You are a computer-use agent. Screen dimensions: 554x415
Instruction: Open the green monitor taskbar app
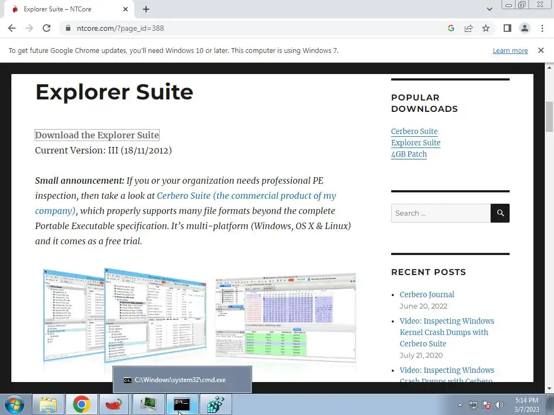(x=148, y=404)
